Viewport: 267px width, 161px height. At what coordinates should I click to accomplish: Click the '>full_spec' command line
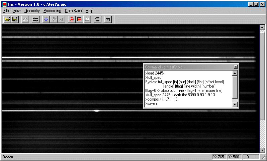click(x=153, y=77)
